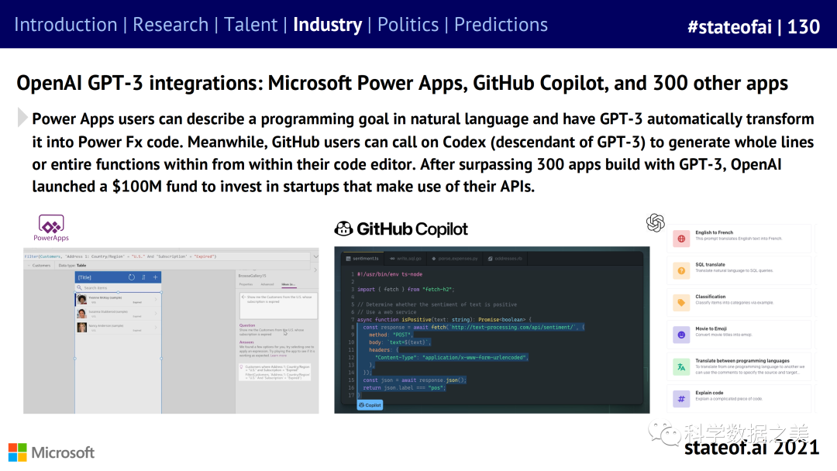Click the Movie to Emoji smiley icon
The height and width of the screenshot is (471, 837).
[x=681, y=335]
